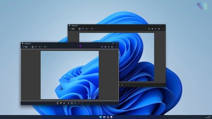Click the snip preview in back window
The height and width of the screenshot is (119, 212).
click(x=136, y=57)
